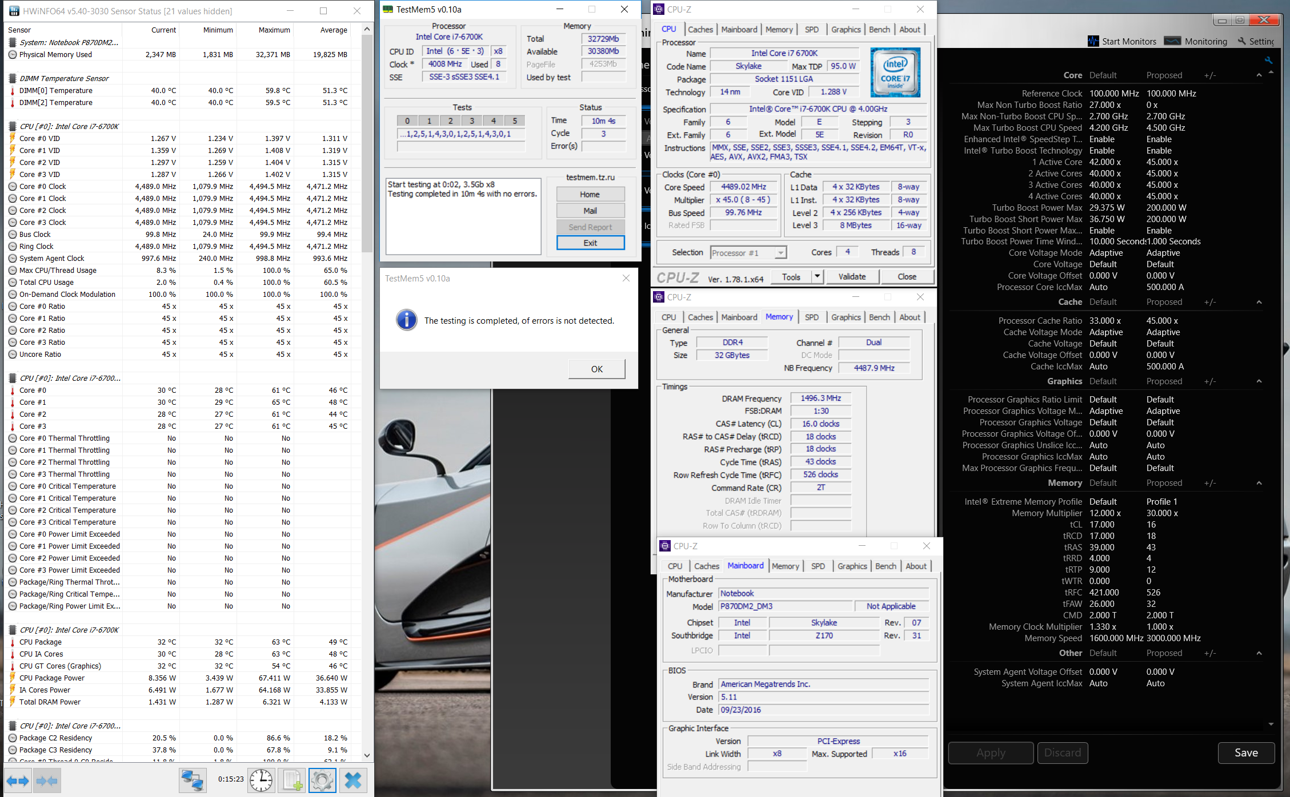
Task: Open Bench tab in top CPU-Z window
Action: (879, 29)
